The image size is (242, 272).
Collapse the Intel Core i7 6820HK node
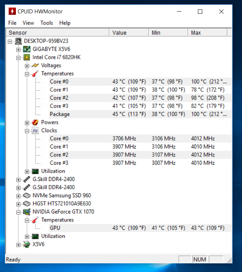coord(18,58)
